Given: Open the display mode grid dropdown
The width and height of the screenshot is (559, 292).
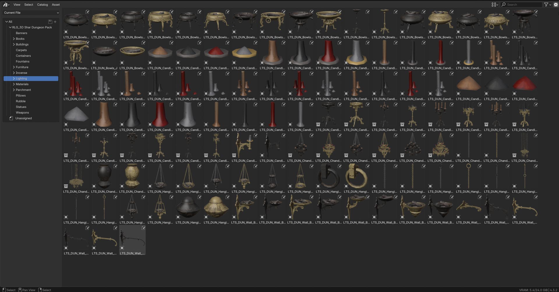Looking at the screenshot, I should 495,5.
